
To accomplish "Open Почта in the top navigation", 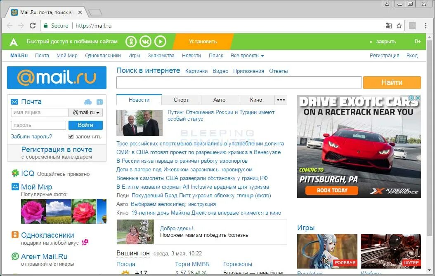I will (x=42, y=55).
